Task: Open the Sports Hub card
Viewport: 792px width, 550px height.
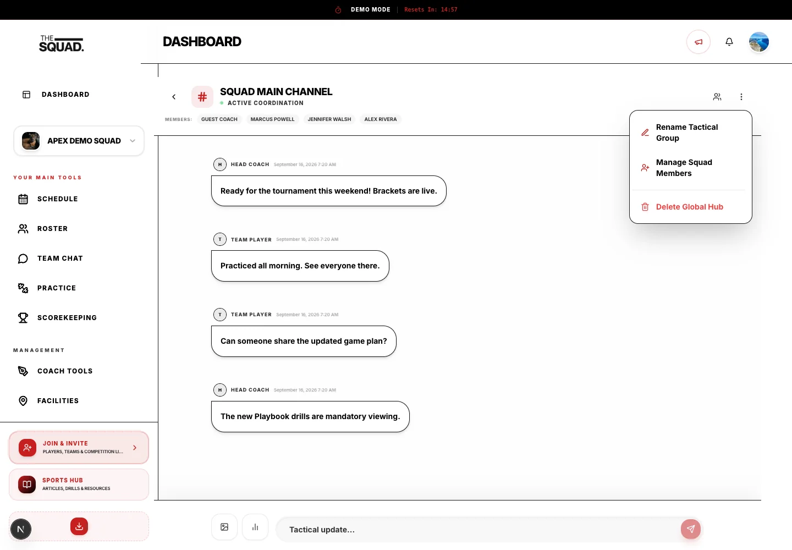Action: click(x=79, y=485)
